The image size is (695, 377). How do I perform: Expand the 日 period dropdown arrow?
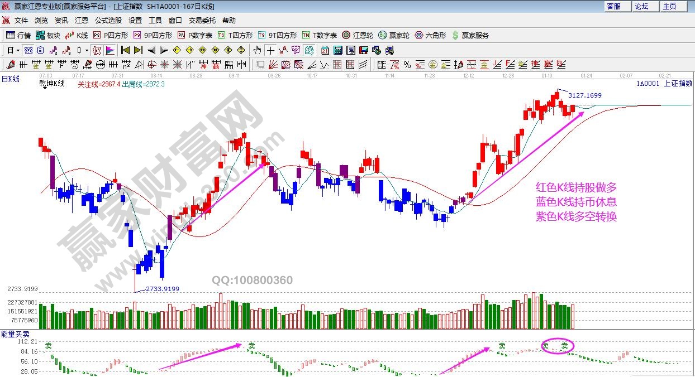click(18, 50)
